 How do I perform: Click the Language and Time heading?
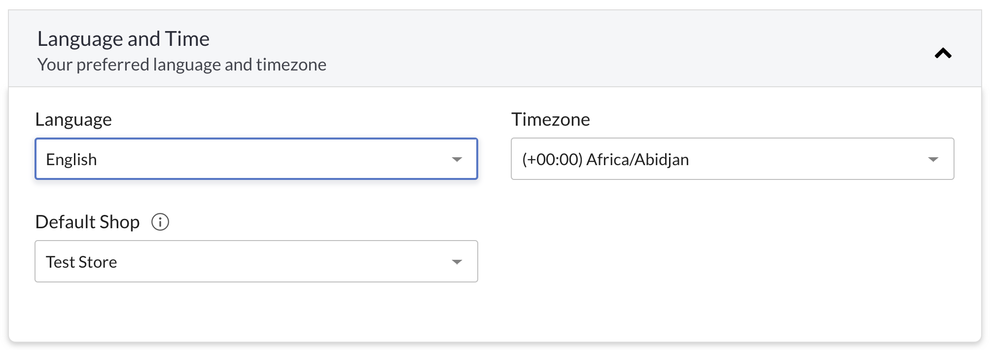[x=124, y=39]
